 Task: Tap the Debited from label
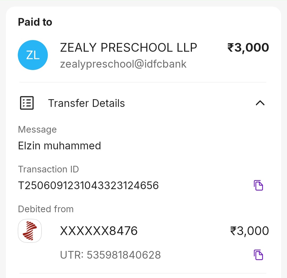click(x=46, y=209)
